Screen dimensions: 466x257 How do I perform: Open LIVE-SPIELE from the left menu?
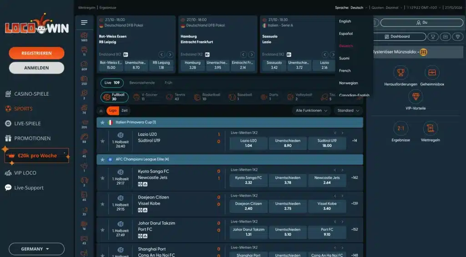[x=23, y=124]
